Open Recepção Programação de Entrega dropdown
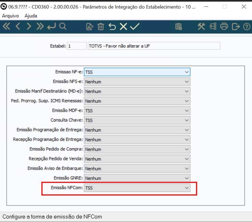The width and height of the screenshot is (252, 222). pyautogui.click(x=137, y=139)
